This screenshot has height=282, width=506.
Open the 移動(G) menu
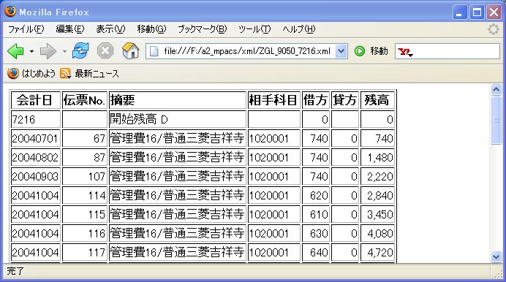pos(151,29)
